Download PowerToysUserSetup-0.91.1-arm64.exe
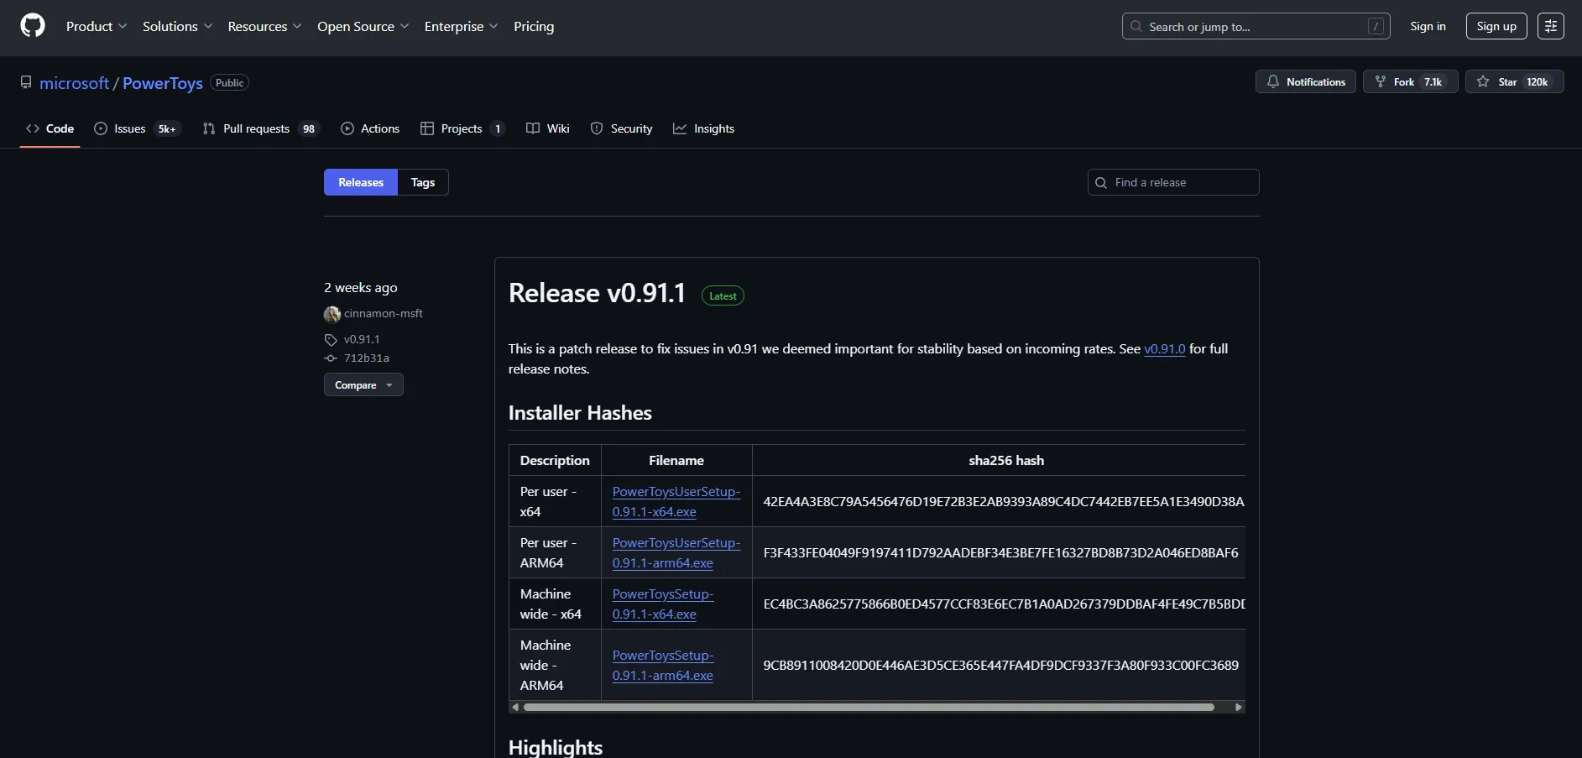Viewport: 1582px width, 758px height. click(676, 553)
